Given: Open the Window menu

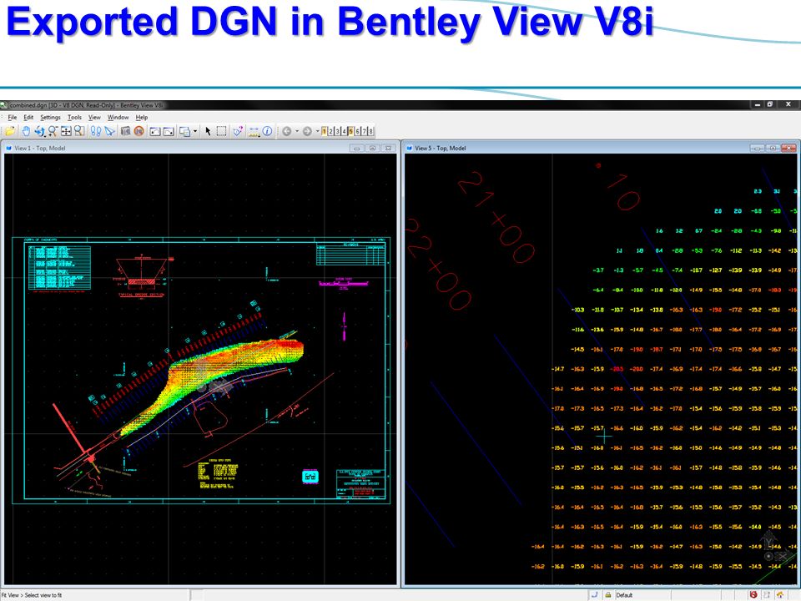Looking at the screenshot, I should (x=118, y=118).
